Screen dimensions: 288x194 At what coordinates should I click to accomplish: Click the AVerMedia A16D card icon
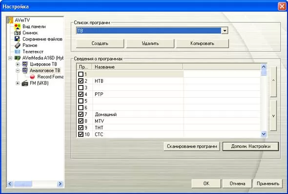point(18,58)
